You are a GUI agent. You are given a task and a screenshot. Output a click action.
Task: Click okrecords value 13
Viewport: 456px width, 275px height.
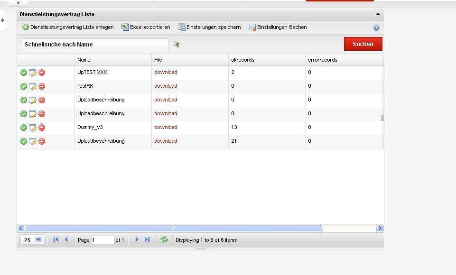click(x=234, y=127)
